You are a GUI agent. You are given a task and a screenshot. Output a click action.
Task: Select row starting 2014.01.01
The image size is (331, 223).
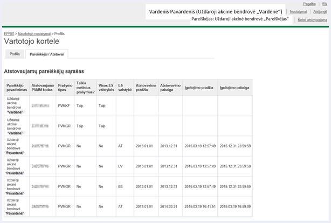point(128,206)
